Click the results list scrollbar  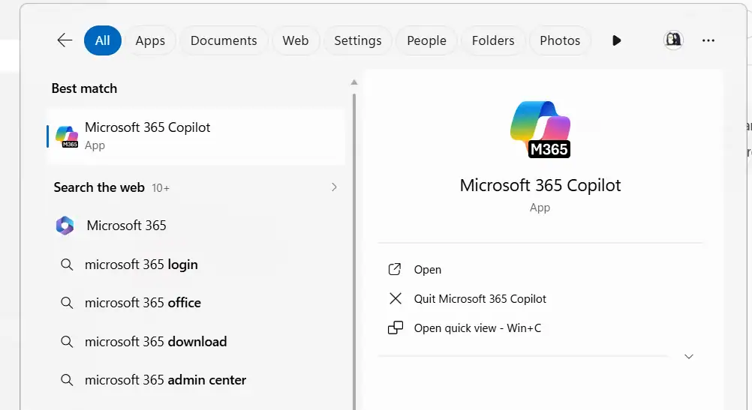point(354,251)
